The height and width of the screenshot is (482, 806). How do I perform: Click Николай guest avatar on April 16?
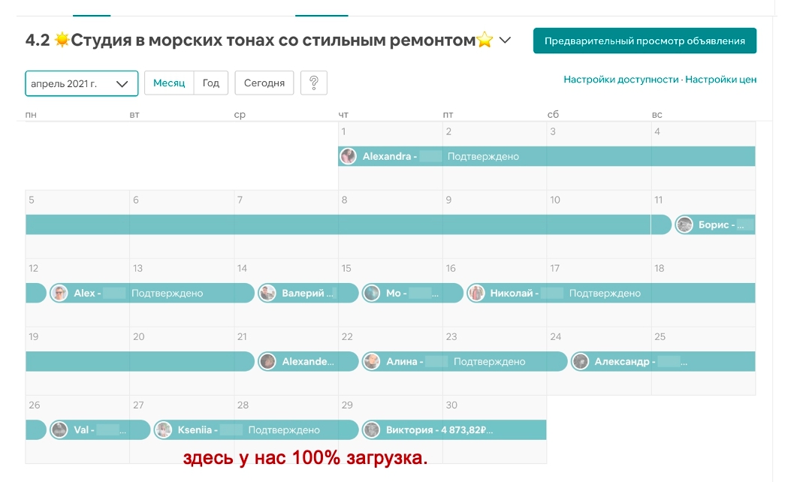(475, 294)
